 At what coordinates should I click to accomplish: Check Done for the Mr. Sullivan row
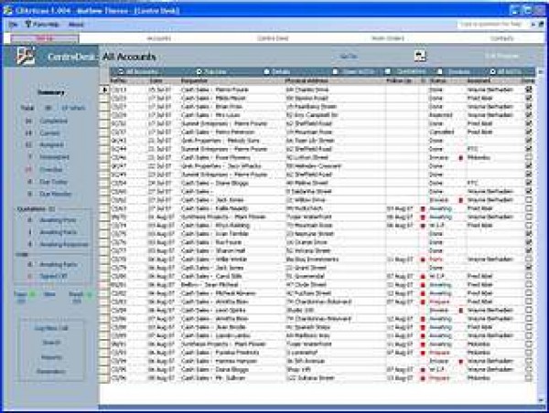[529, 378]
